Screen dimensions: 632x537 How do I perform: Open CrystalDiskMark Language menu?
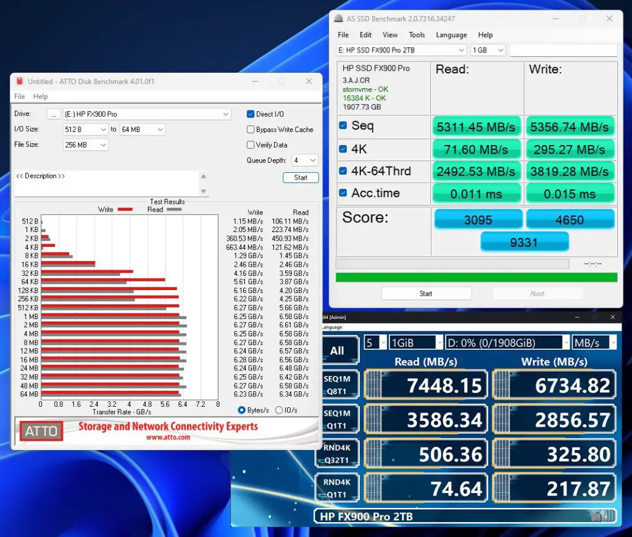332,327
